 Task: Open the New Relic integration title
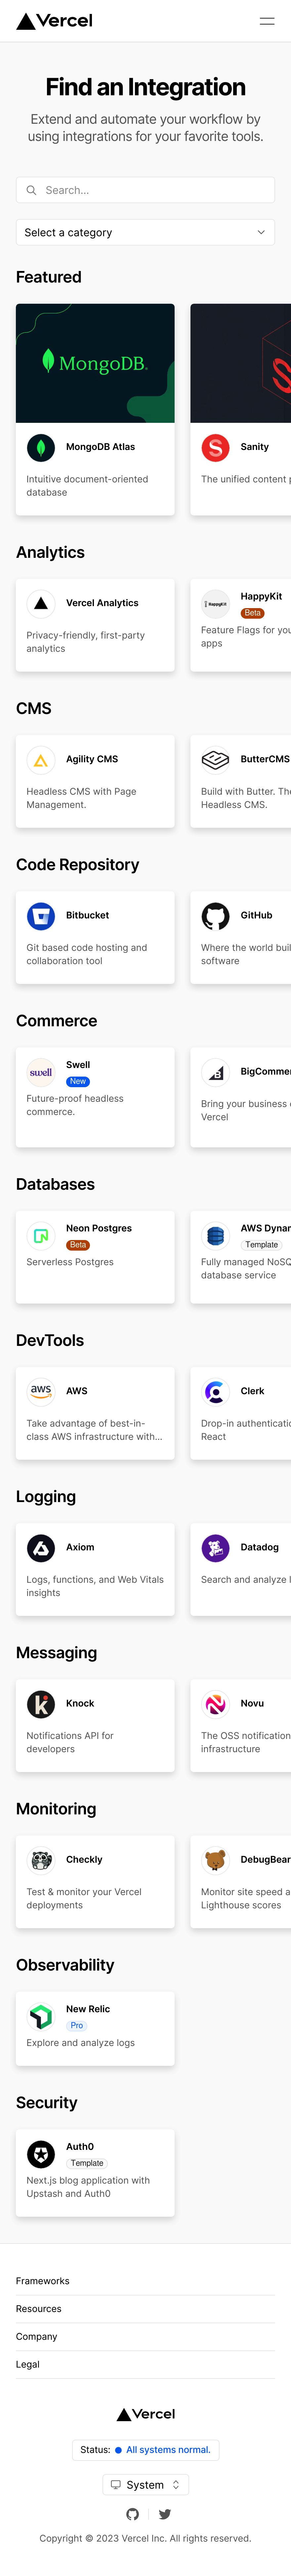pyautogui.click(x=88, y=2009)
